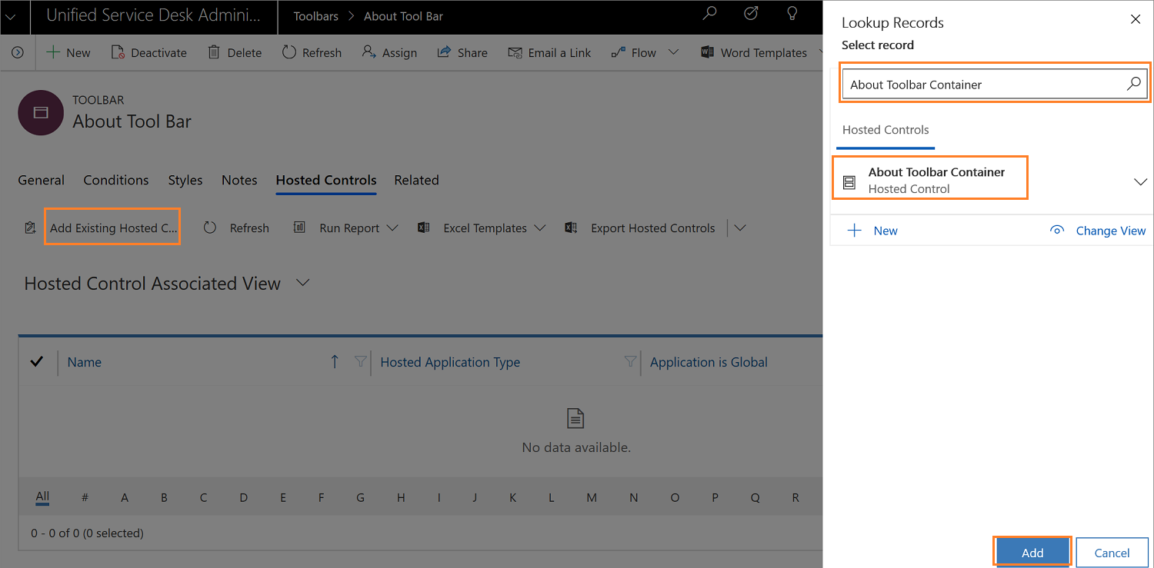
Task: Open the Hosted Application Type filter icon
Action: 630,361
